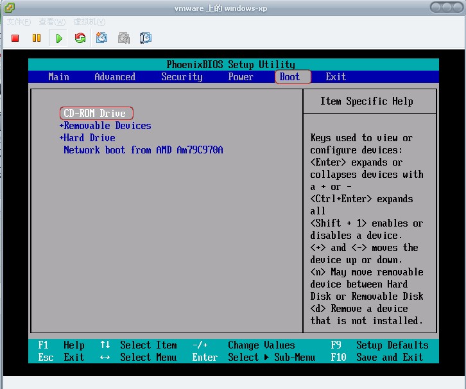Expand the +Removable Devices entry
Viewport: 466px width, 389px height.
click(x=105, y=125)
